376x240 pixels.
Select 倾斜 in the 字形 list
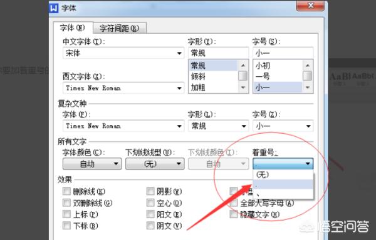pyautogui.click(x=213, y=76)
